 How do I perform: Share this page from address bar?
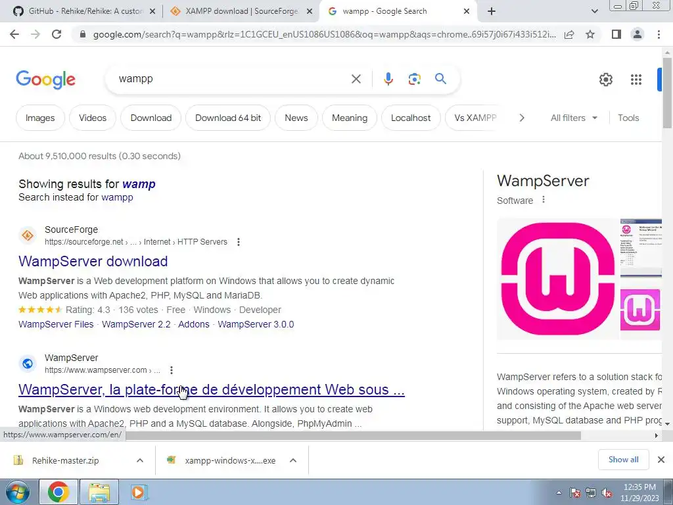(569, 34)
